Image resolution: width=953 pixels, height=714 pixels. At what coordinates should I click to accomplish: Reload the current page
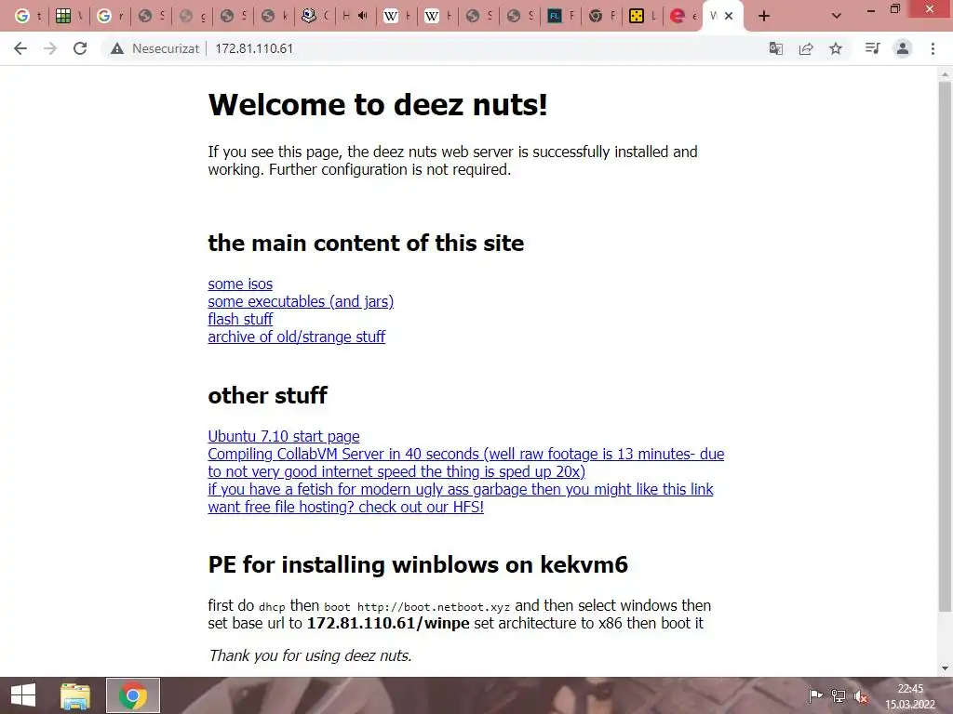coord(80,48)
